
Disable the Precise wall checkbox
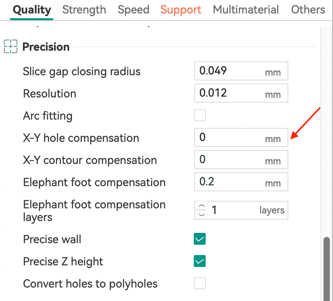click(200, 239)
